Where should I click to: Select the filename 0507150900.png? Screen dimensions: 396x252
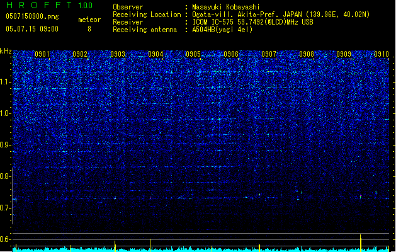[32, 16]
